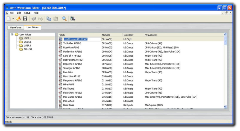Image resolution: width=240 pixels, height=131 pixels.
Task: Open the Help menu
Action: [x=36, y=13]
